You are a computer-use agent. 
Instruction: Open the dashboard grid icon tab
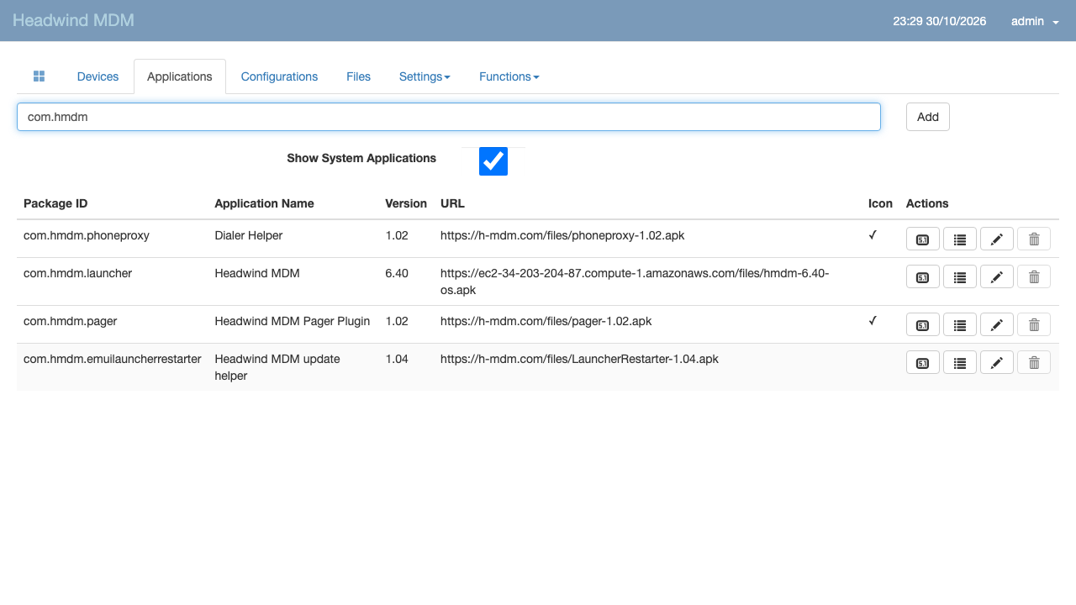click(39, 76)
